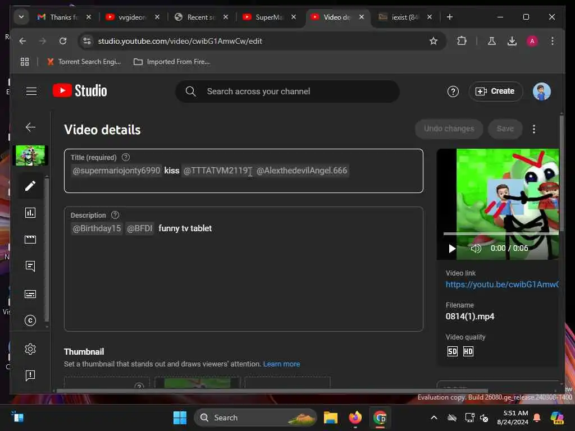Image resolution: width=575 pixels, height=431 pixels.
Task: Click the Save button
Action: [505, 129]
